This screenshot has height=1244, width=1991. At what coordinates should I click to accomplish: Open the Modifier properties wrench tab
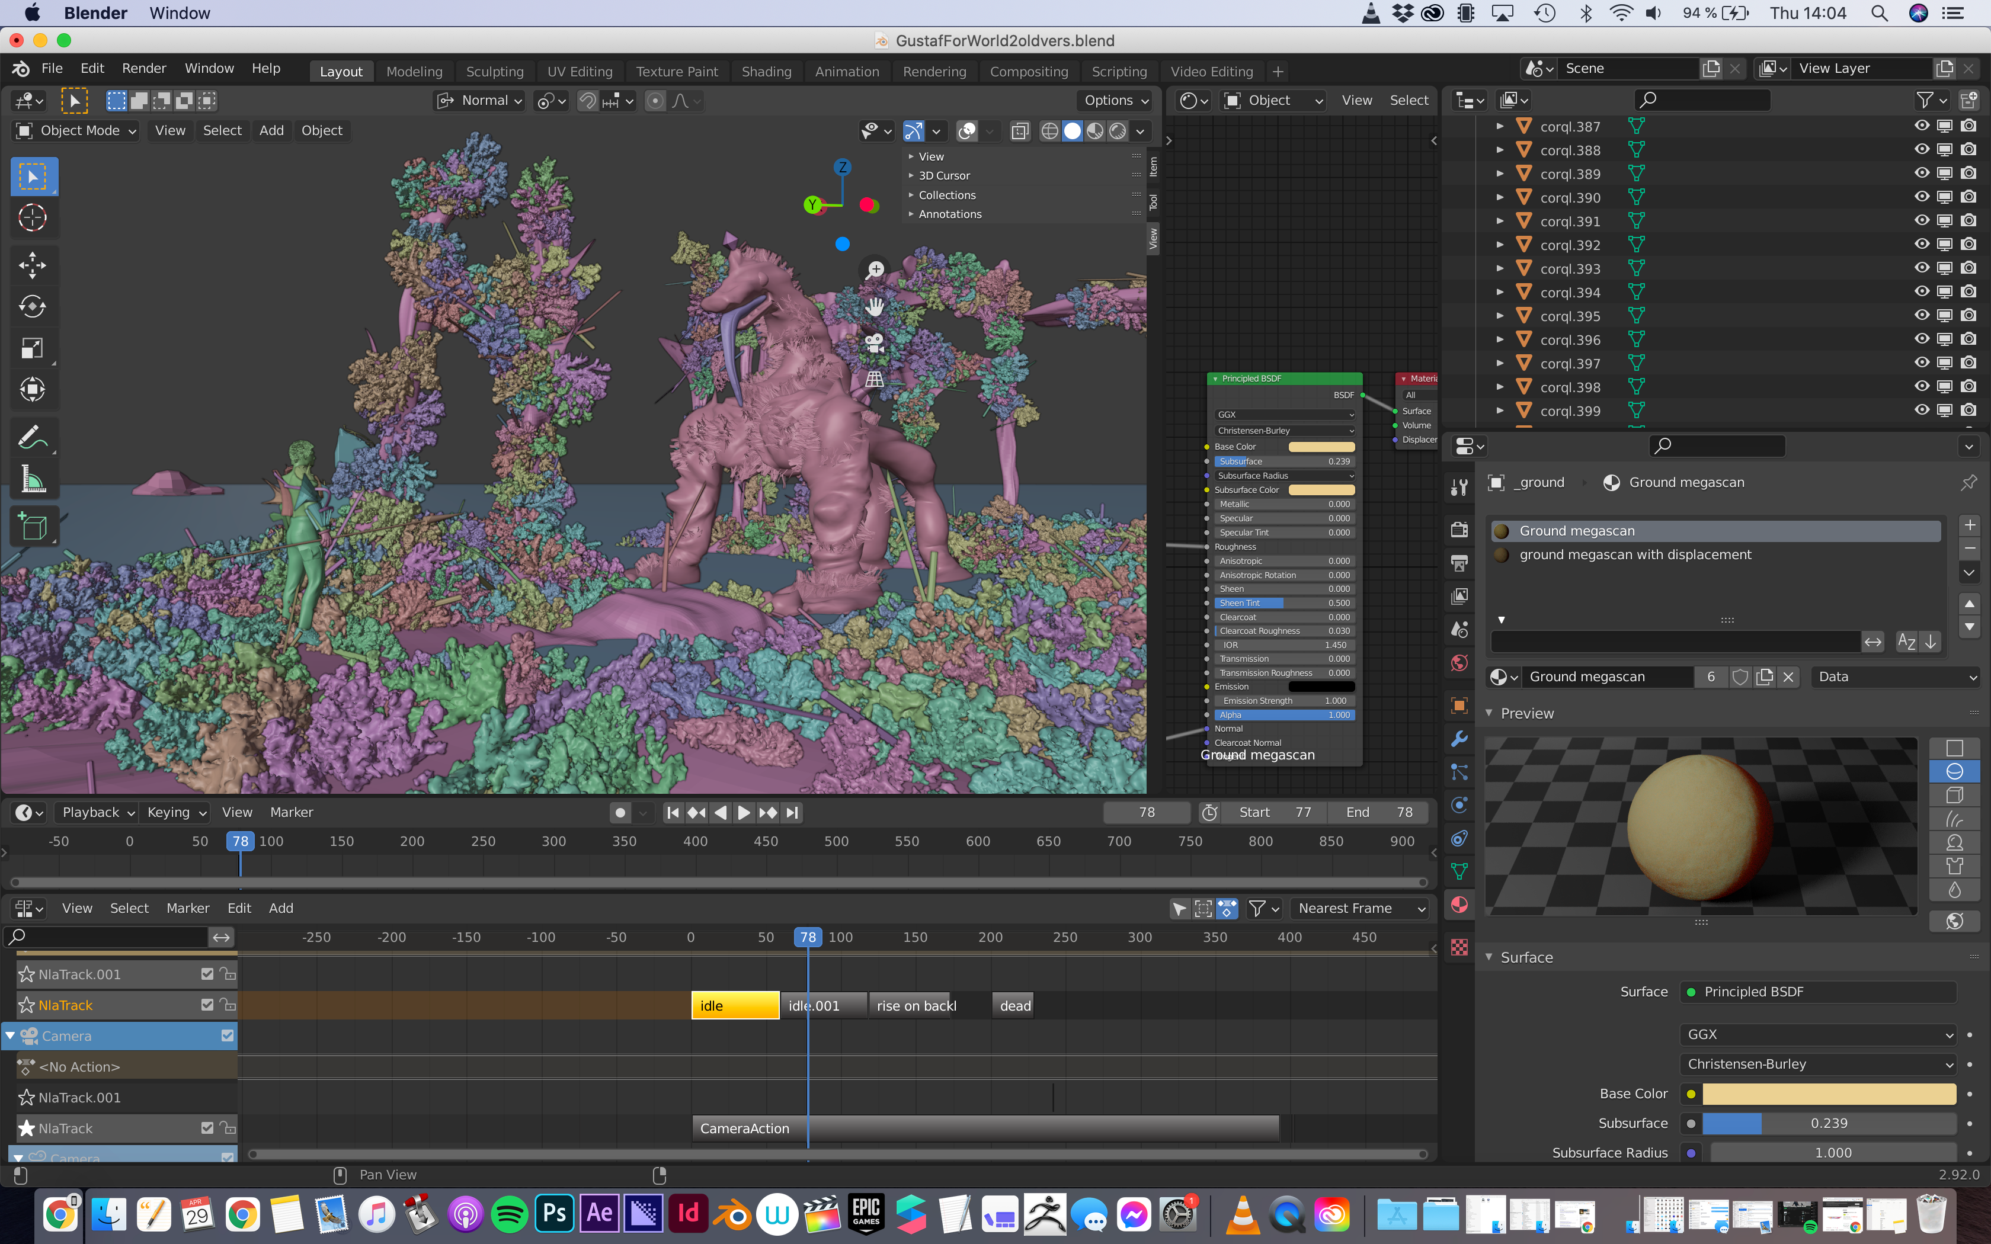[1459, 738]
